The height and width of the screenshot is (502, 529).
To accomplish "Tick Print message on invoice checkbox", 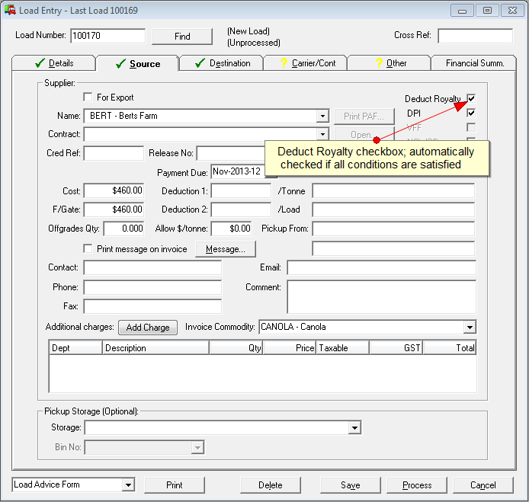I will [88, 249].
